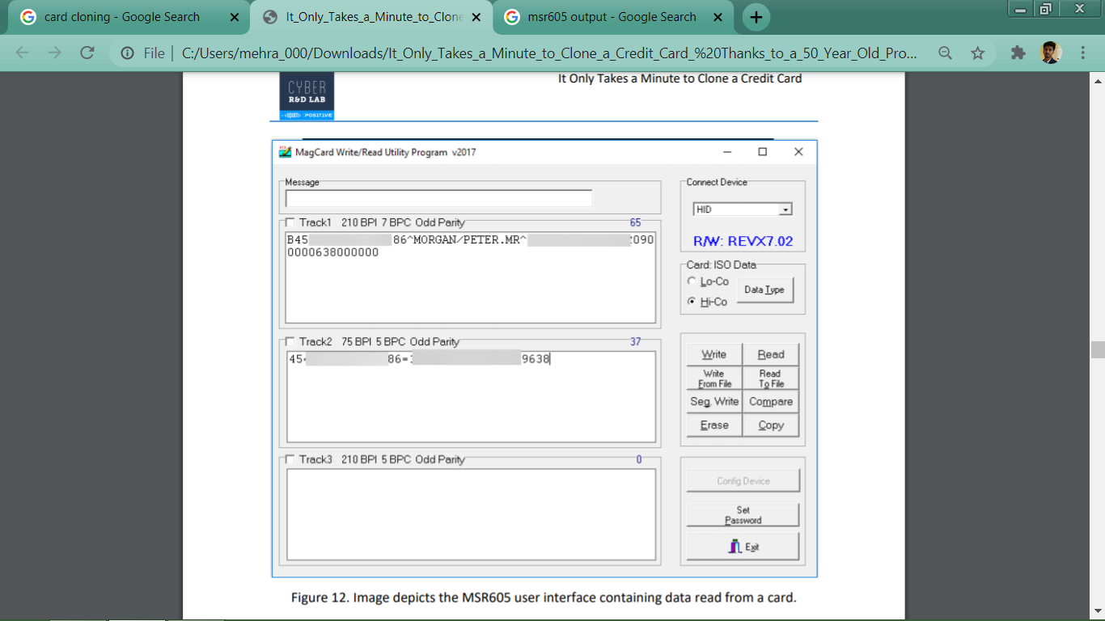This screenshot has height=621, width=1105.
Task: Click the Cyber R&D Lab logo
Action: [x=307, y=96]
